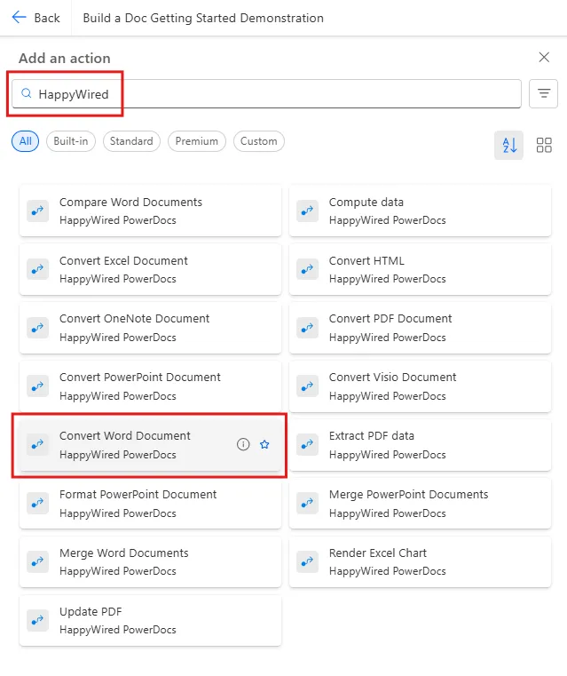The height and width of the screenshot is (676, 567).
Task: Pick the Convert OneNote Document action
Action: click(x=150, y=328)
